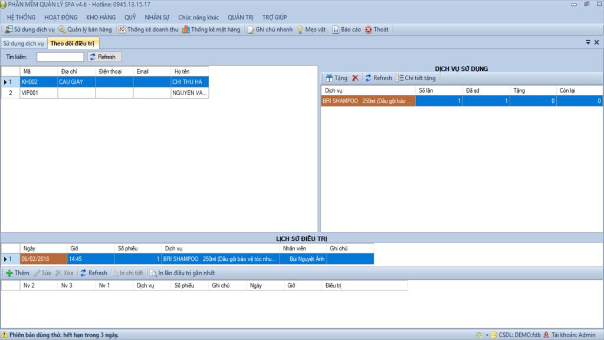Open the database status dropdown in status bar
The image size is (604, 340).
point(487,335)
